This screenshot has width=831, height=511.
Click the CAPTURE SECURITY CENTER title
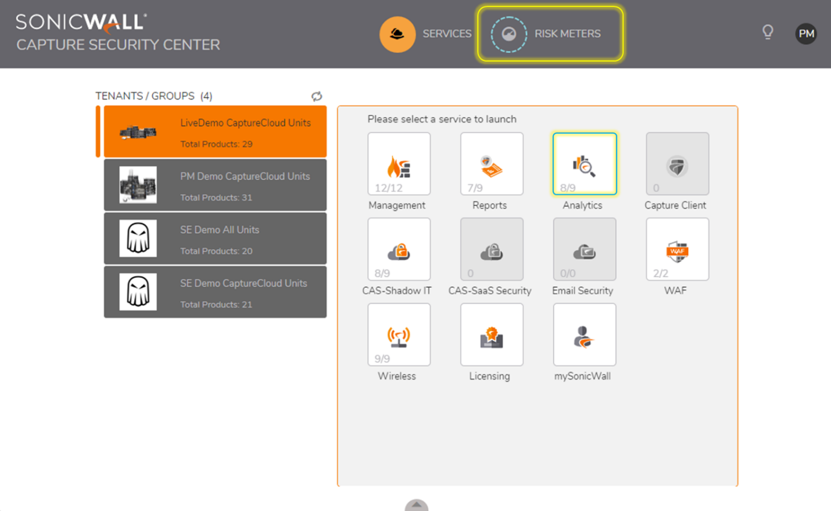pos(118,45)
